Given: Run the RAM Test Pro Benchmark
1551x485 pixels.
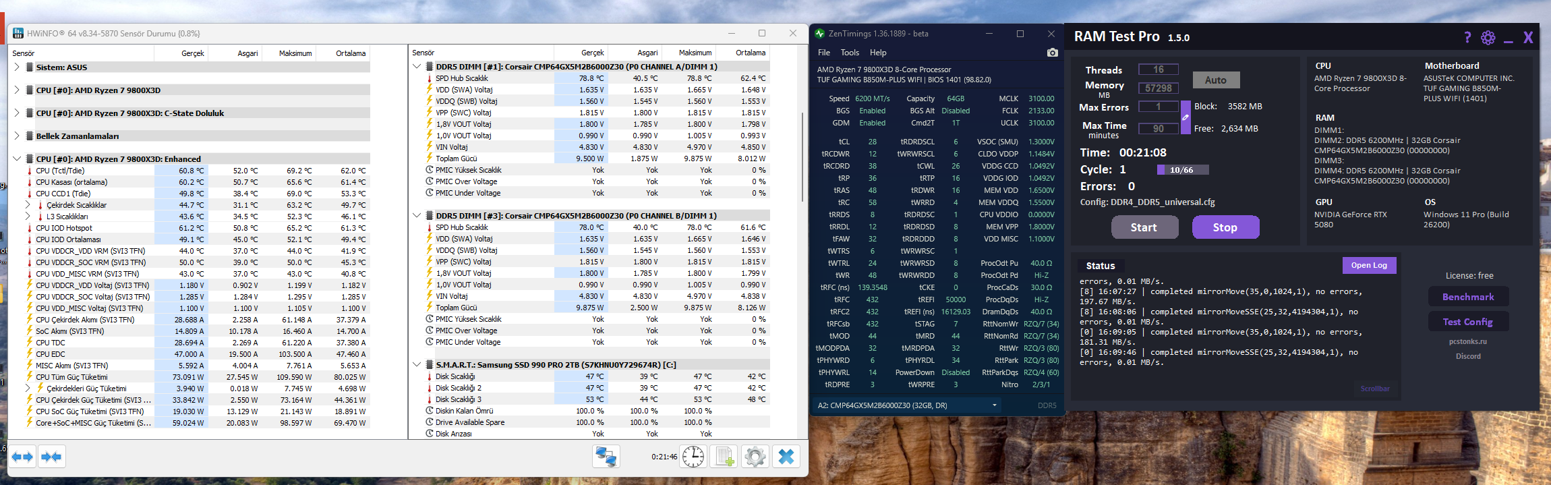Looking at the screenshot, I should click(1468, 297).
